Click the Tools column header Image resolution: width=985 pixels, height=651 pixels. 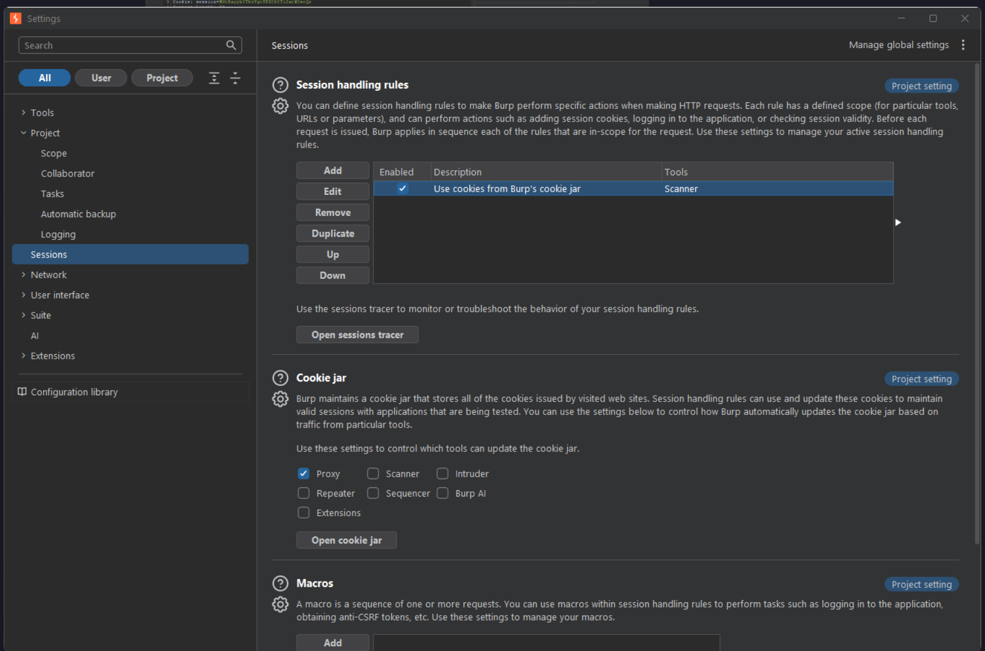(x=777, y=172)
